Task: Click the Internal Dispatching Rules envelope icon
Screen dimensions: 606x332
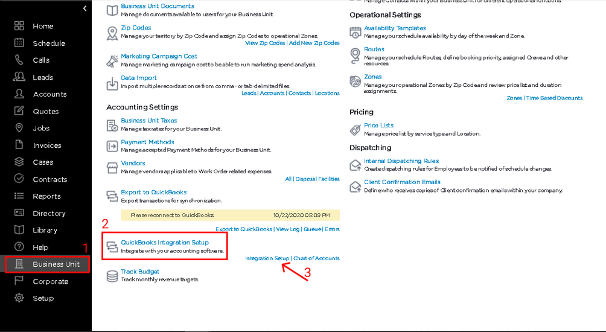Action: click(355, 165)
